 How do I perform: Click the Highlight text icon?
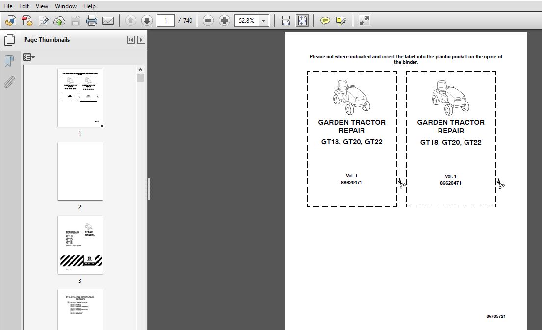(x=341, y=21)
